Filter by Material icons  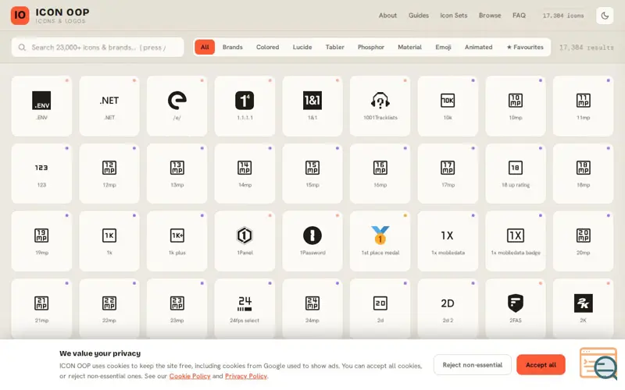pyautogui.click(x=409, y=47)
